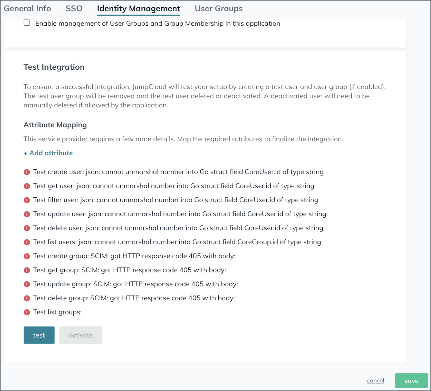Click the error icon beside Test delete user
The width and height of the screenshot is (431, 391).
[27, 228]
